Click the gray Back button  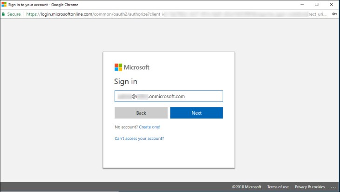[x=141, y=113]
